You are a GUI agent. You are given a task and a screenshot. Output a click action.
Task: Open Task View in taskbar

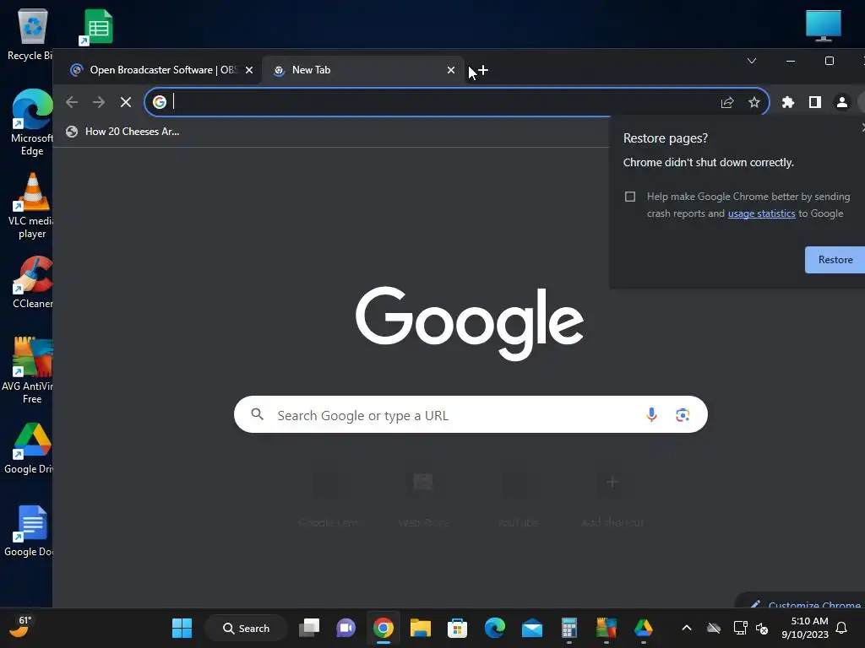[x=309, y=628]
